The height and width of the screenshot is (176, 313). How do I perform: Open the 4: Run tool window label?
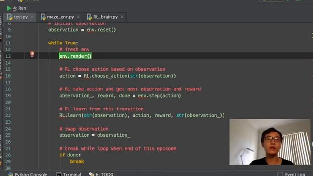20,8
